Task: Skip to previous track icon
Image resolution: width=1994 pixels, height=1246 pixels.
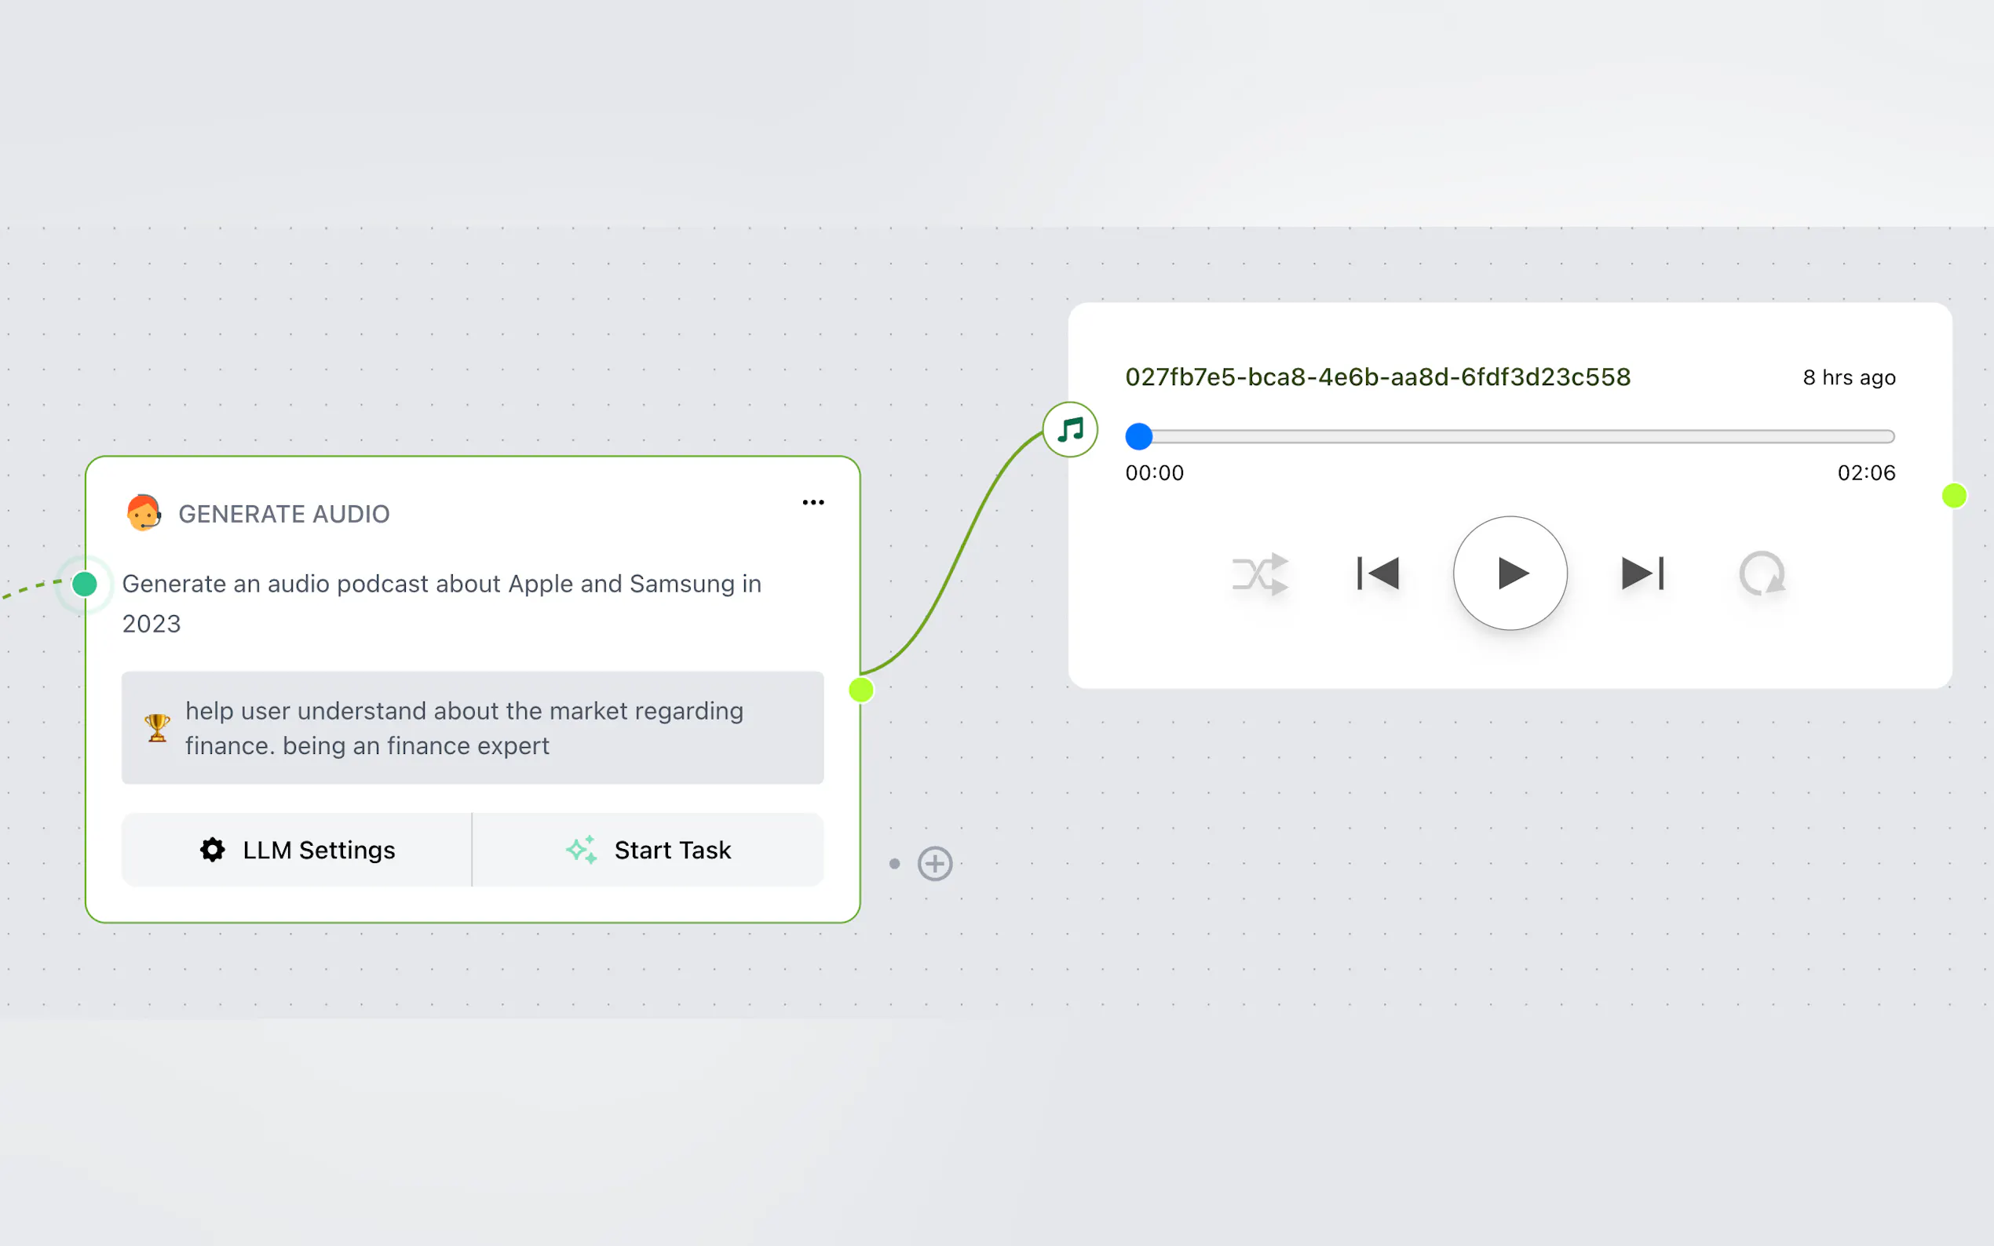Action: coord(1379,574)
